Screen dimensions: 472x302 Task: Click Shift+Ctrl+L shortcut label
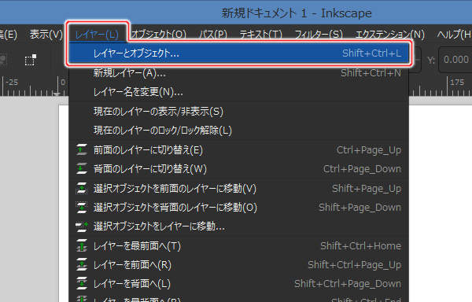pyautogui.click(x=371, y=53)
